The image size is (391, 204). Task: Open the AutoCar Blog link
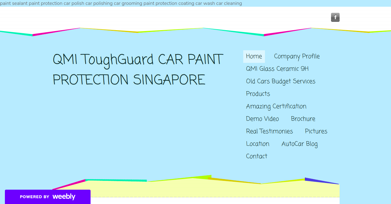coord(300,144)
